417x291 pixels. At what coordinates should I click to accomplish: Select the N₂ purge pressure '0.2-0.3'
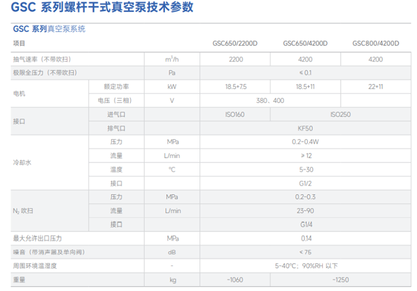(x=305, y=197)
